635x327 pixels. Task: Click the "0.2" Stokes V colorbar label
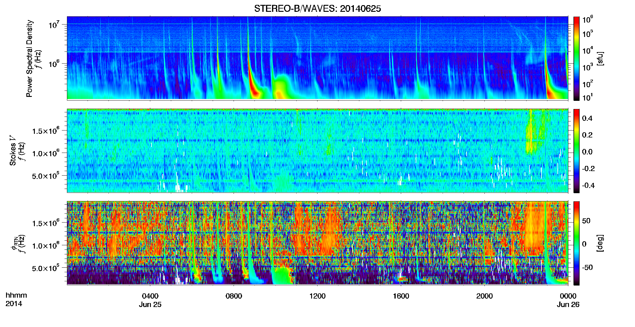click(x=587, y=135)
